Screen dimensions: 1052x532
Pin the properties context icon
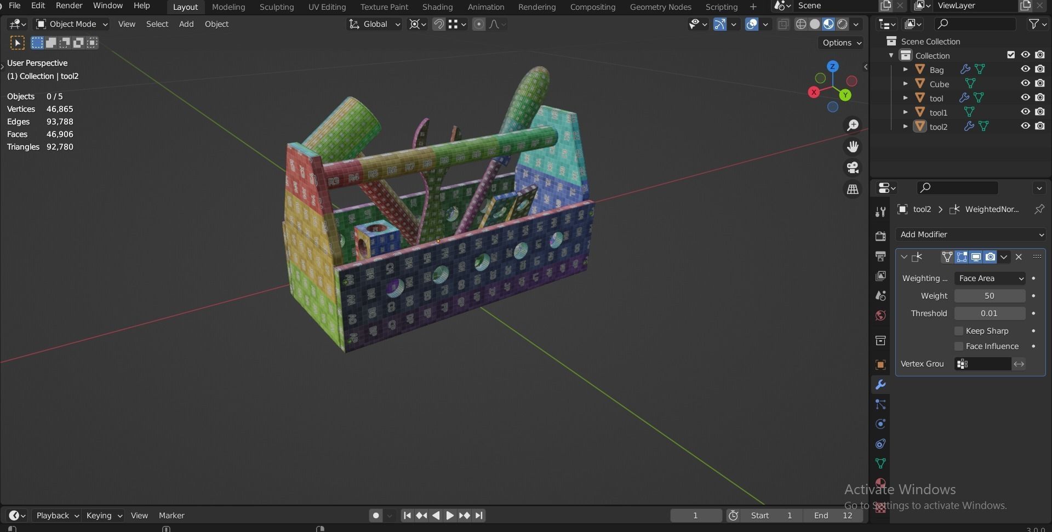(x=1039, y=209)
